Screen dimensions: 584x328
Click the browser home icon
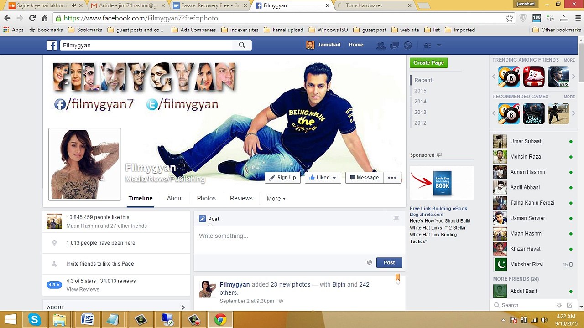(x=45, y=18)
